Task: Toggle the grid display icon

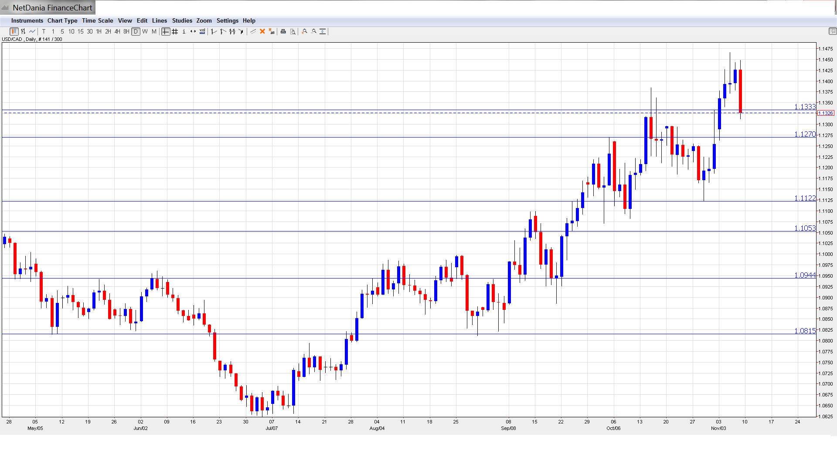Action: pyautogui.click(x=175, y=31)
